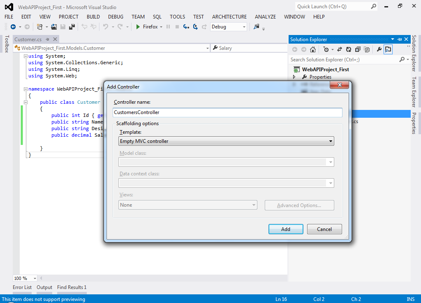Screen dimensions: 421x303
Task: Click the Step Into debug icon
Action: [186, 27]
